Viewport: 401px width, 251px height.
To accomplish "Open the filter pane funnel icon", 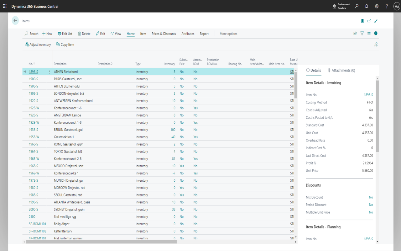I will point(362,34).
